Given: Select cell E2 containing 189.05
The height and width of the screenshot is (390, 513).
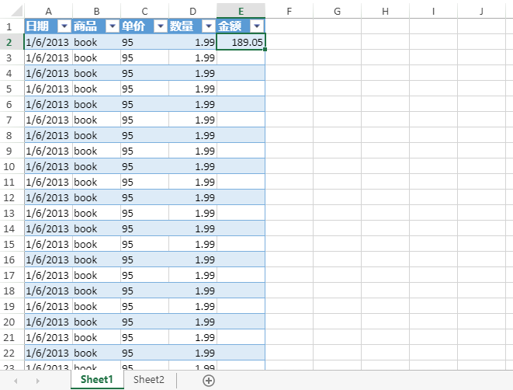Looking at the screenshot, I should pos(241,42).
